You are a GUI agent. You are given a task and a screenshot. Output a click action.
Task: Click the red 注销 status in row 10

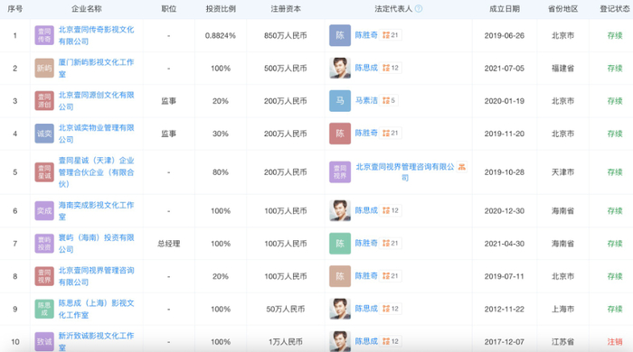pyautogui.click(x=615, y=341)
